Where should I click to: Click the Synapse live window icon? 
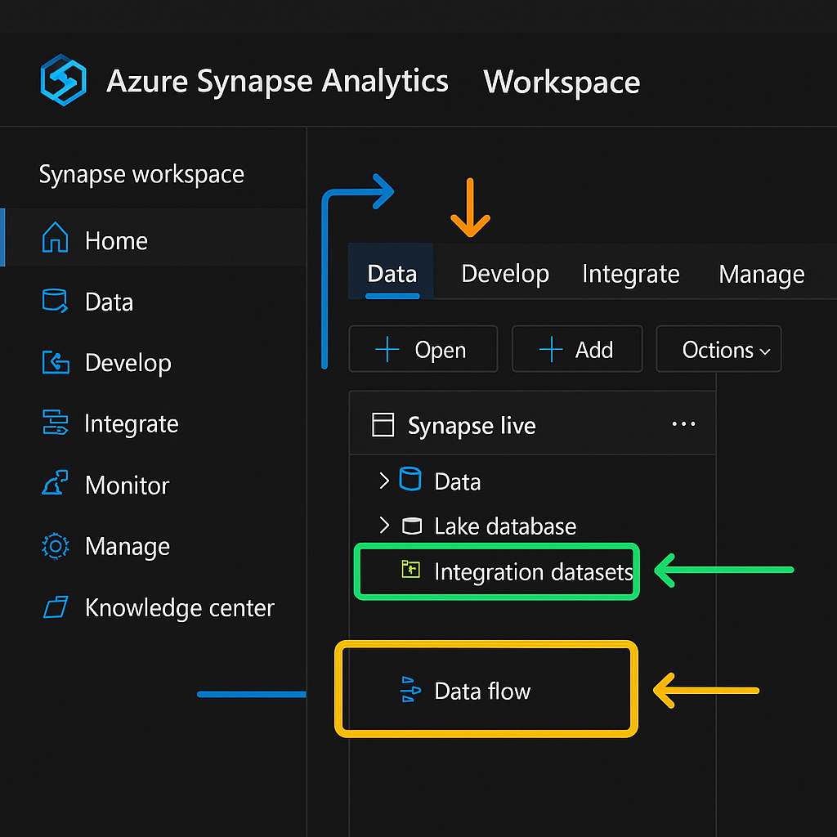point(383,425)
